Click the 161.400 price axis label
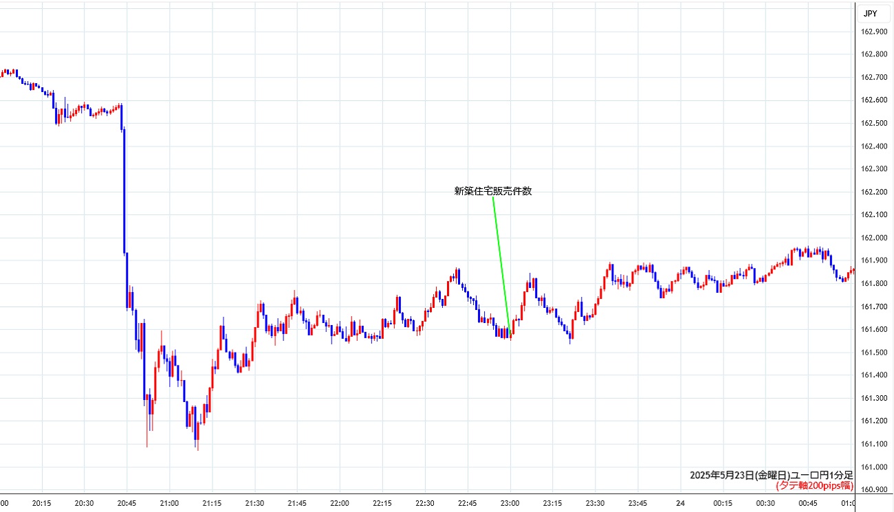The image size is (894, 512). point(873,375)
